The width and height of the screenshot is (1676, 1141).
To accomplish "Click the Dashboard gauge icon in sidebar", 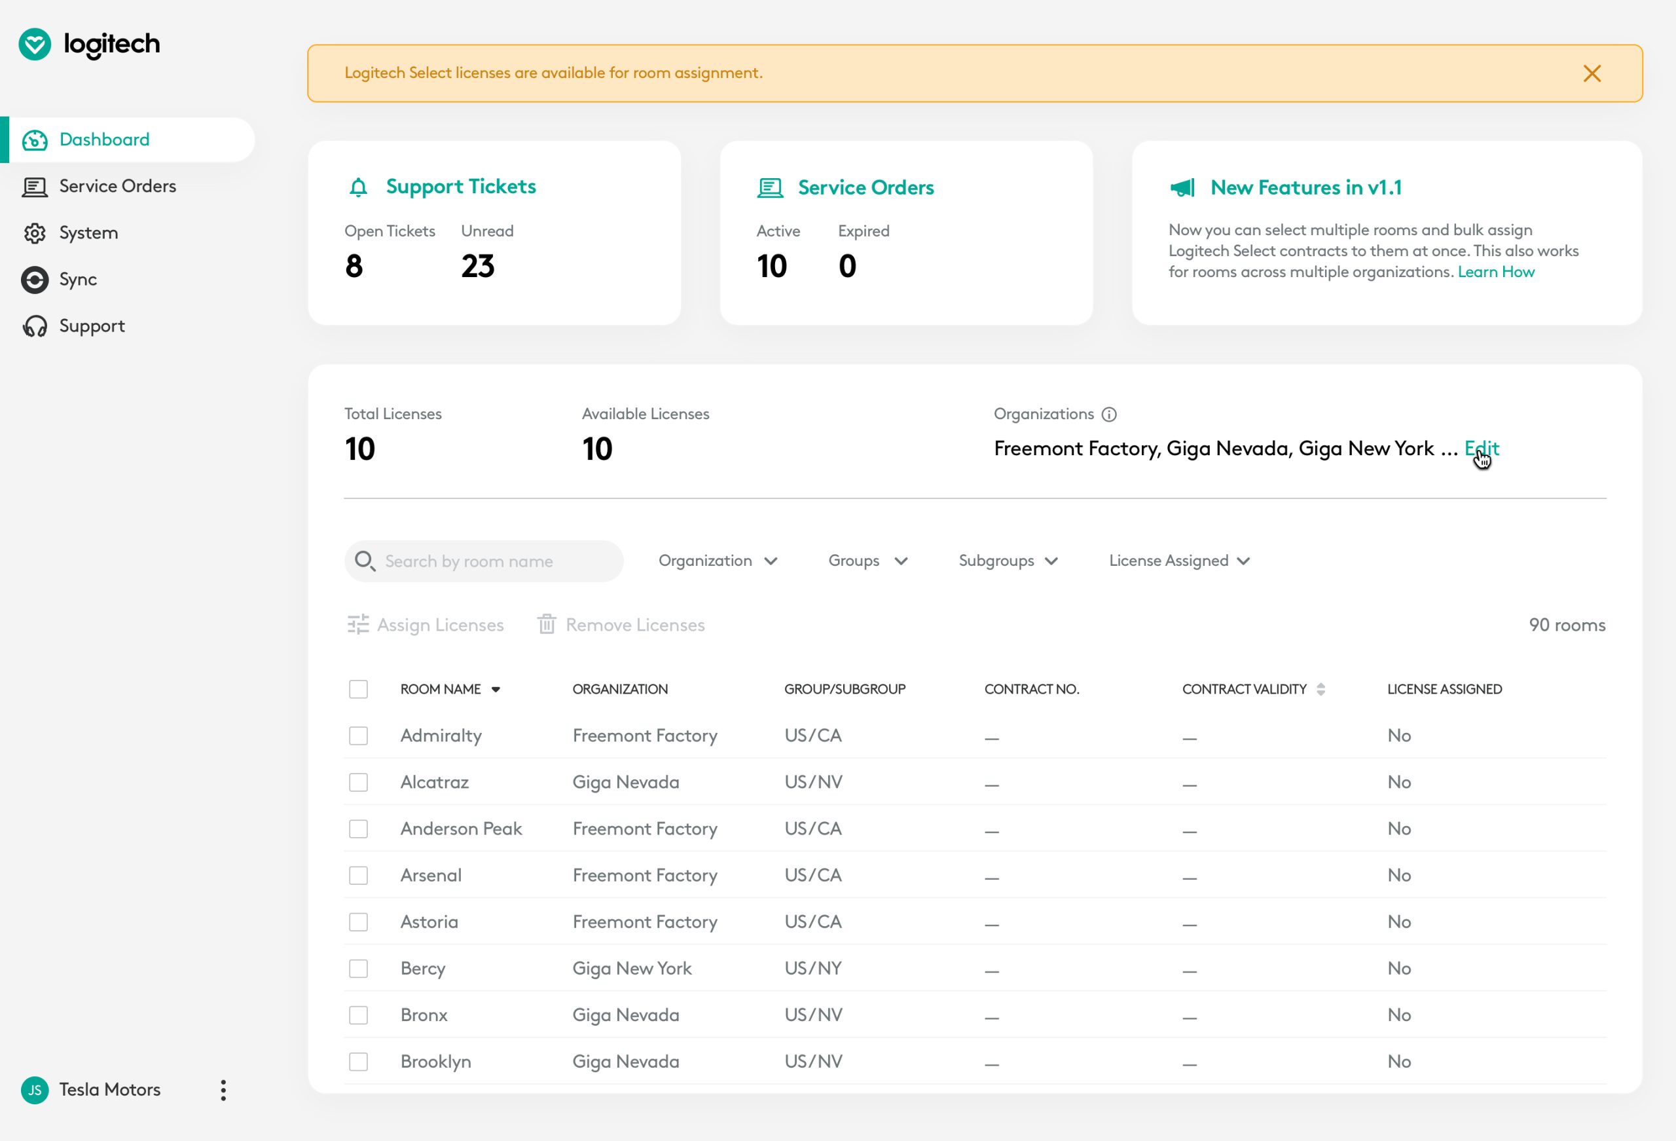I will [x=35, y=140].
